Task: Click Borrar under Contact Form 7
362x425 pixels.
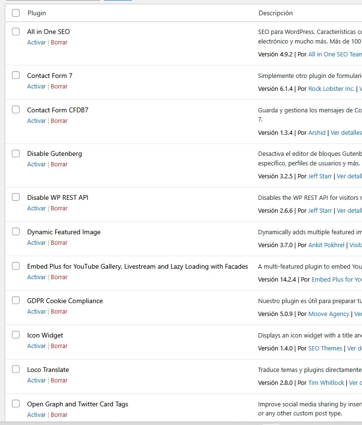Action: point(59,86)
